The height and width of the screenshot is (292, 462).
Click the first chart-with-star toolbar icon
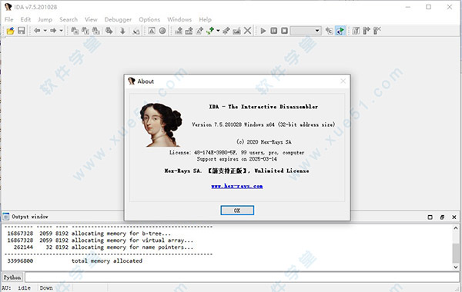(x=179, y=31)
